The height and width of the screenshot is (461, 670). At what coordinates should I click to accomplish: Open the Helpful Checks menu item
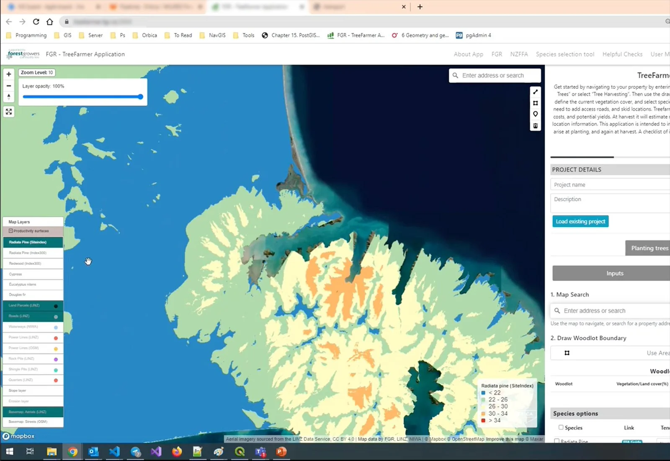coord(622,54)
